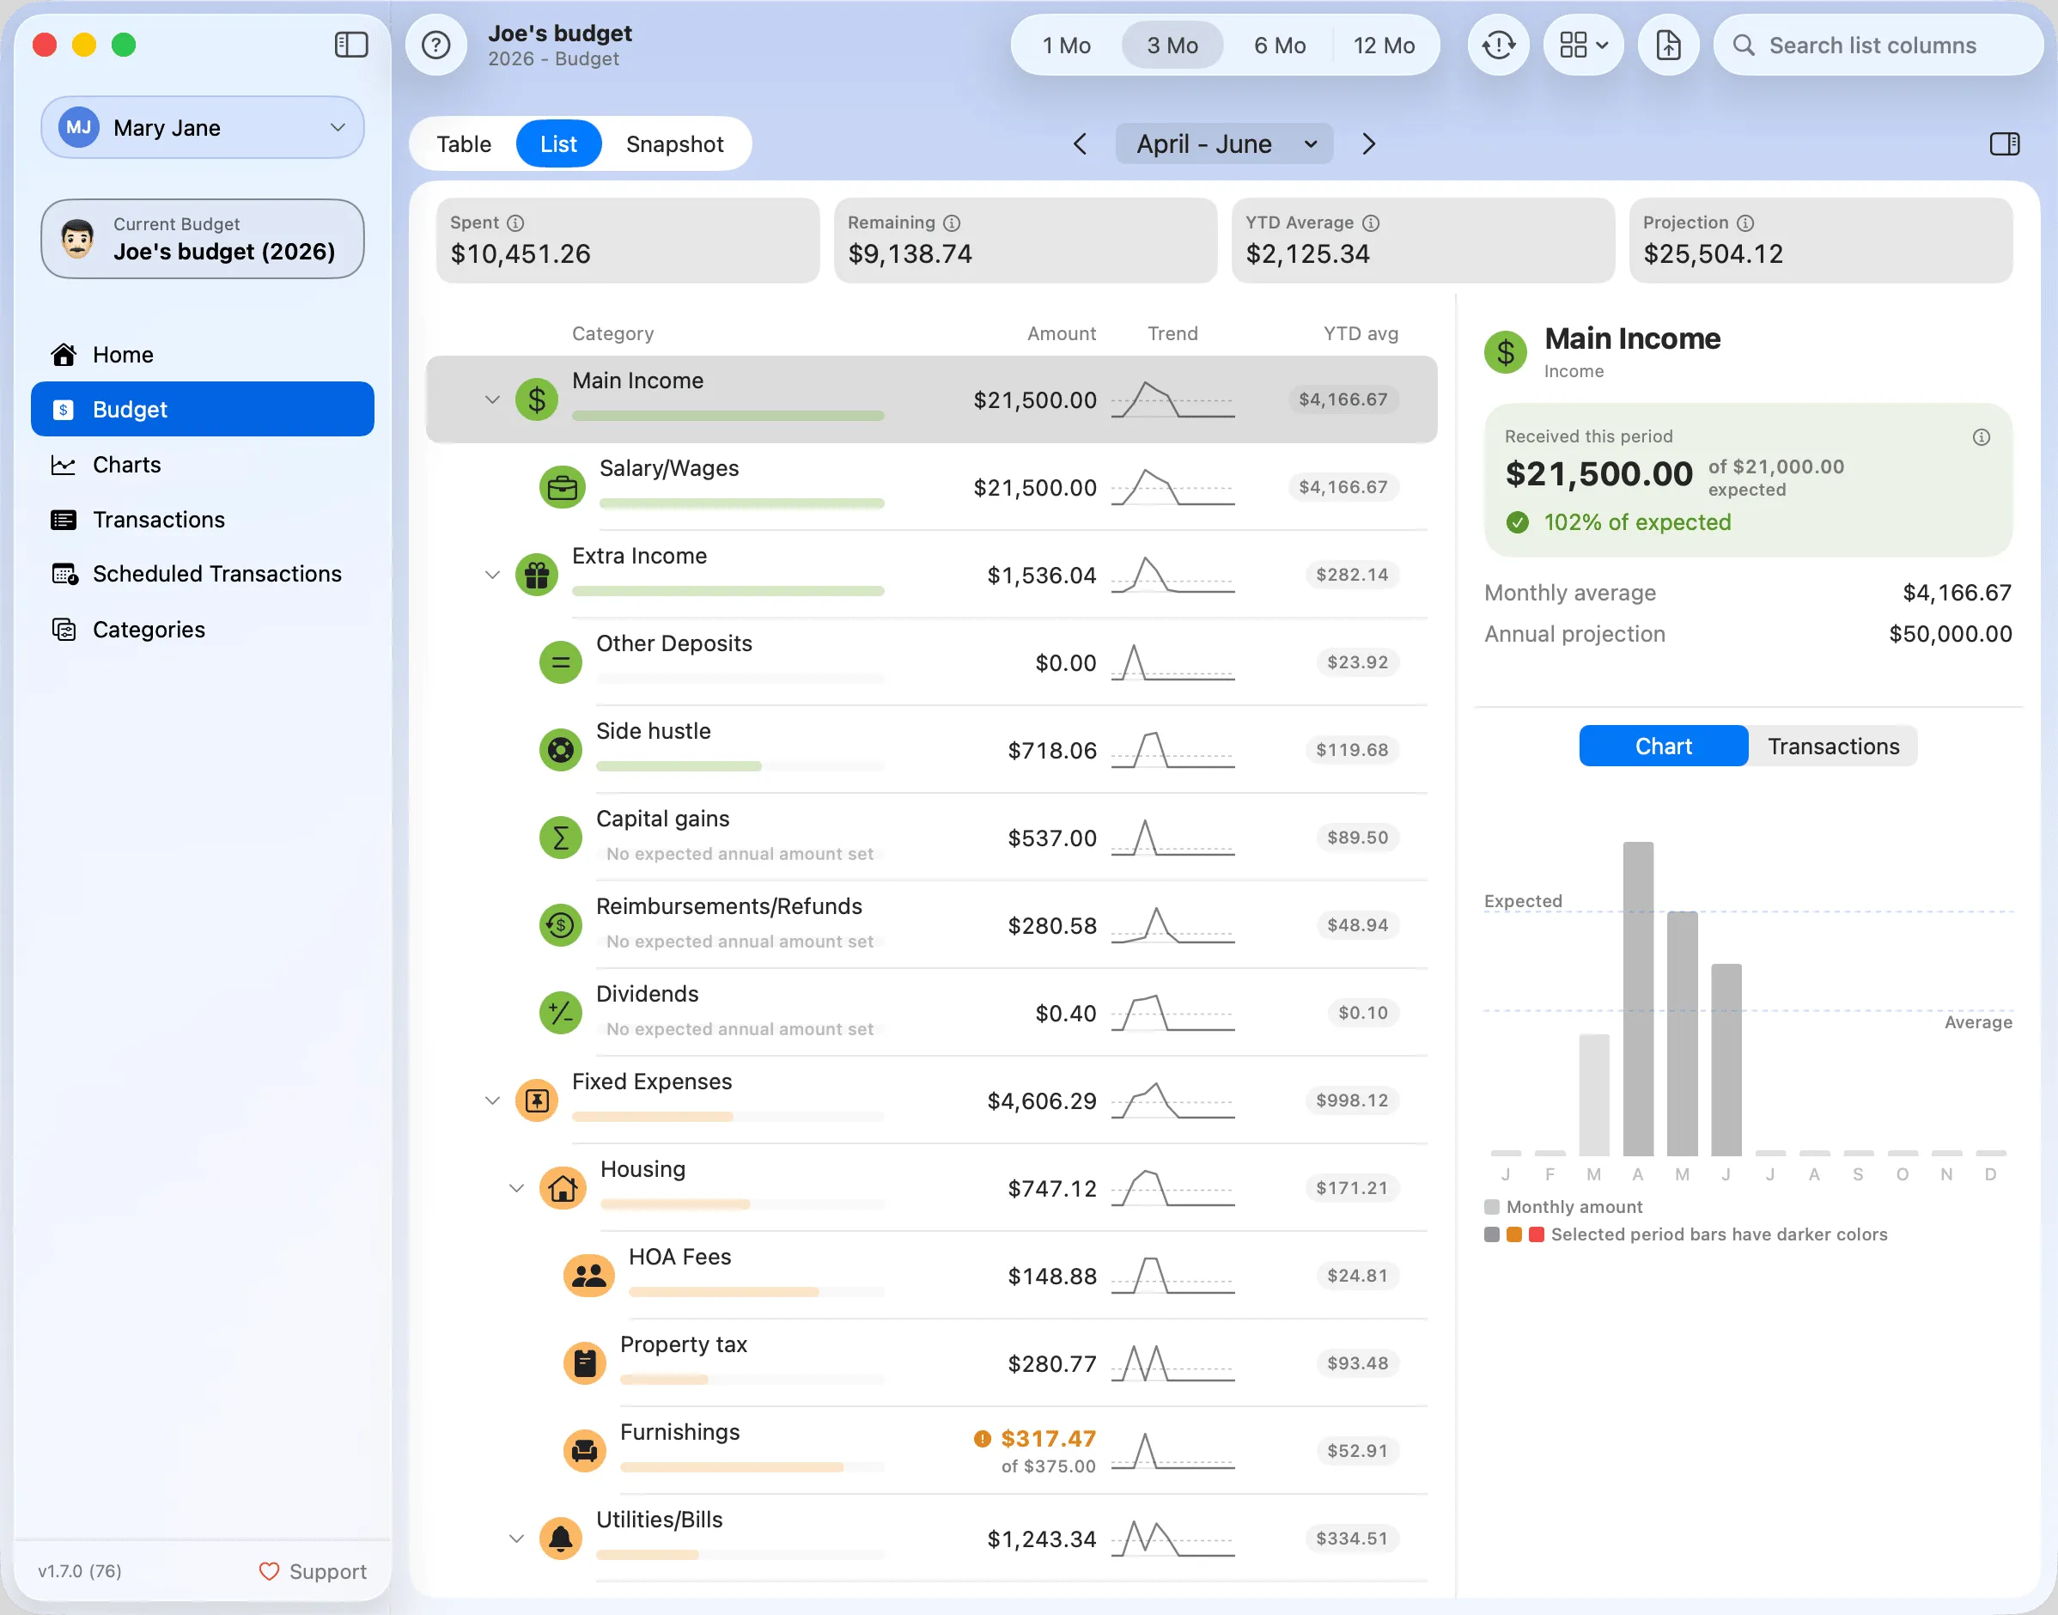The width and height of the screenshot is (2058, 1615).
Task: Click the April bar in the chart
Action: pyautogui.click(x=1637, y=998)
